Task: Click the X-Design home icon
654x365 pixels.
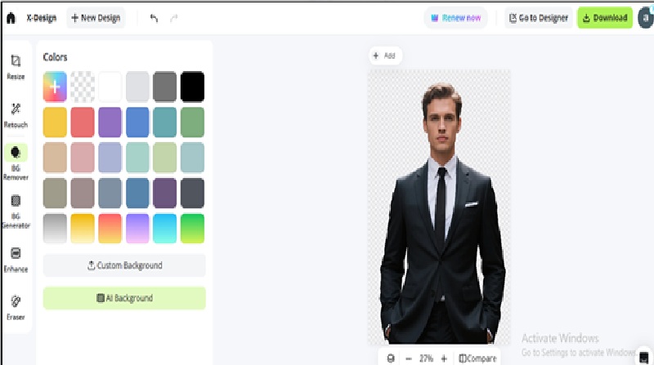Action: (11, 18)
